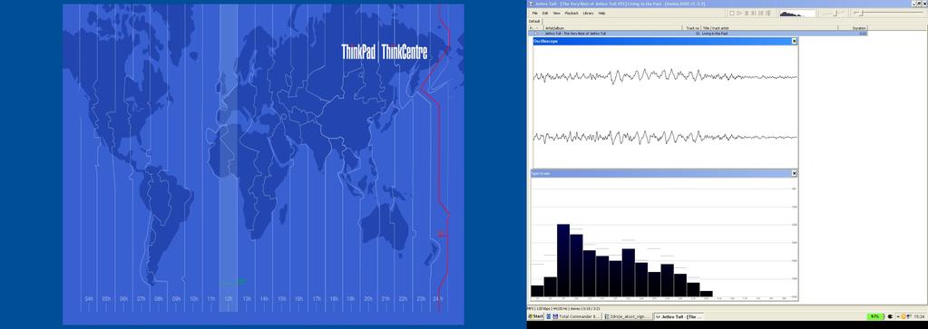The height and width of the screenshot is (329, 928).
Task: Click the Pause playback button
Action: pos(747,13)
